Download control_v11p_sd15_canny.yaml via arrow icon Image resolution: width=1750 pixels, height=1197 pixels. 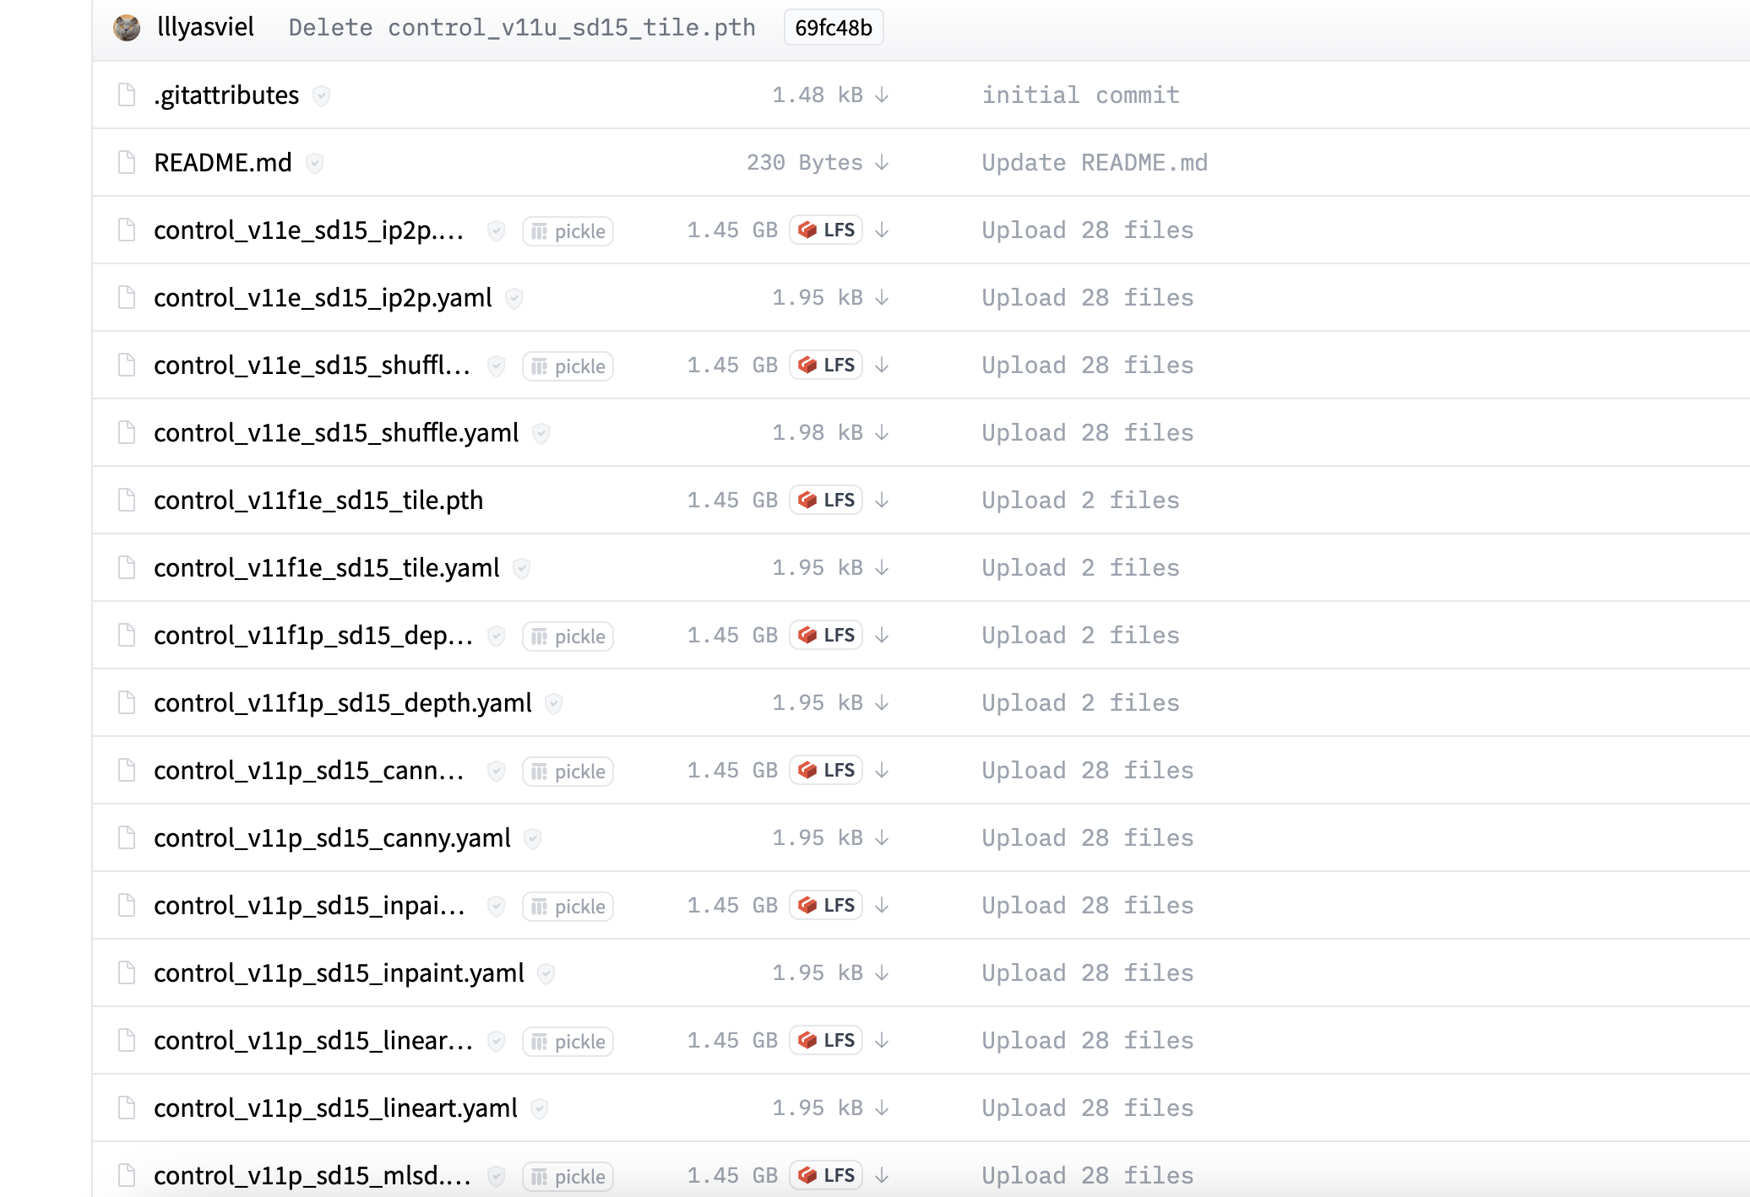pyautogui.click(x=882, y=838)
